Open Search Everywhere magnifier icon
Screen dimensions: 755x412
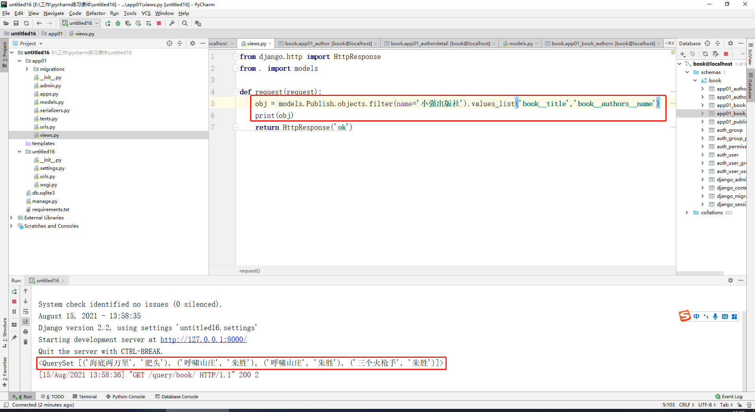click(x=185, y=23)
